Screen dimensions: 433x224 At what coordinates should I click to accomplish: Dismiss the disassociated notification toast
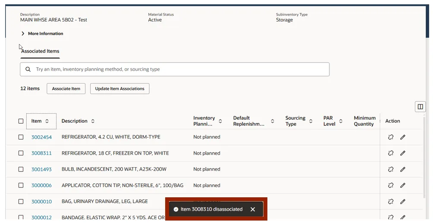tap(253, 209)
